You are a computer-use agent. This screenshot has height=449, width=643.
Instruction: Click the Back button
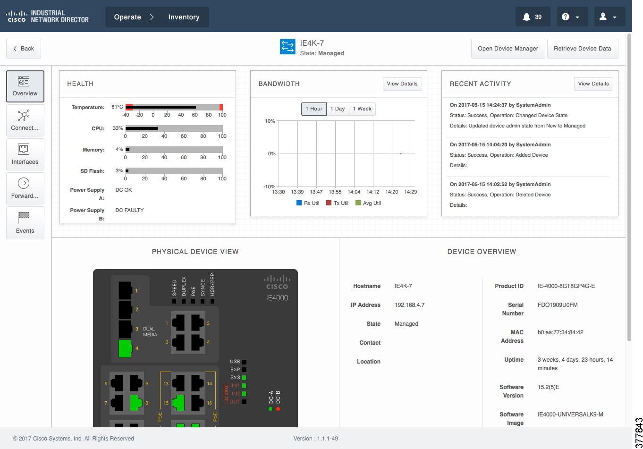[24, 49]
